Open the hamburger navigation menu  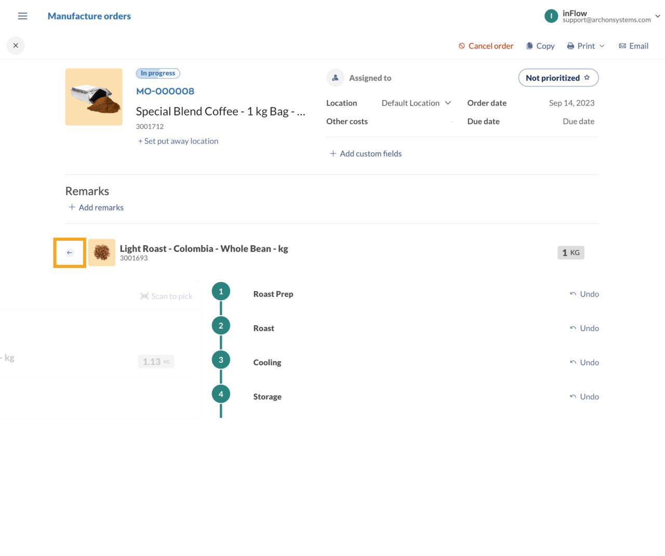coord(22,16)
